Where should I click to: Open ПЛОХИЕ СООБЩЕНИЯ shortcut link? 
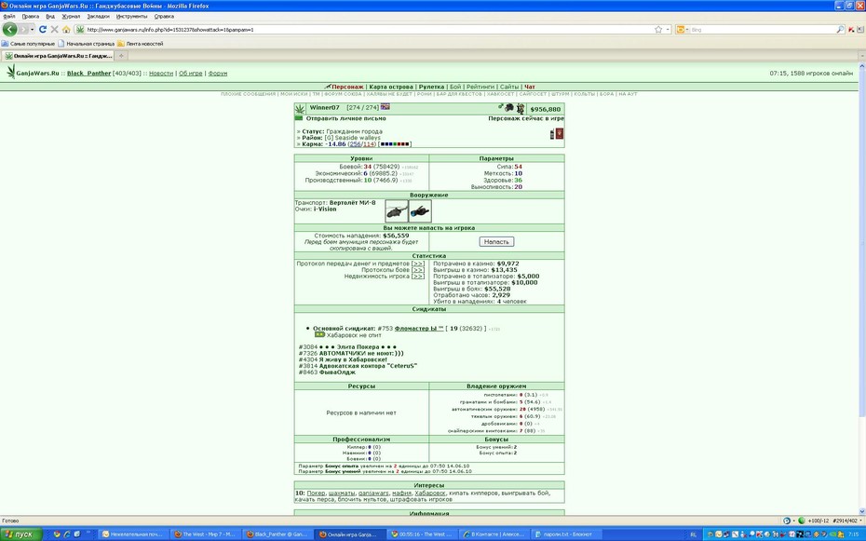point(248,94)
